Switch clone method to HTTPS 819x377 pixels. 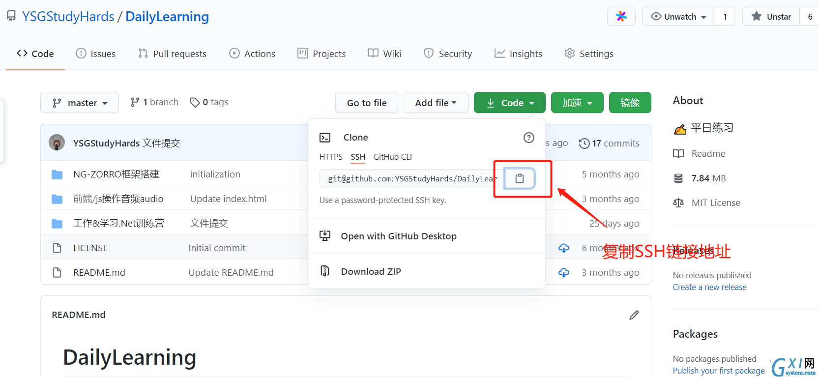click(331, 157)
